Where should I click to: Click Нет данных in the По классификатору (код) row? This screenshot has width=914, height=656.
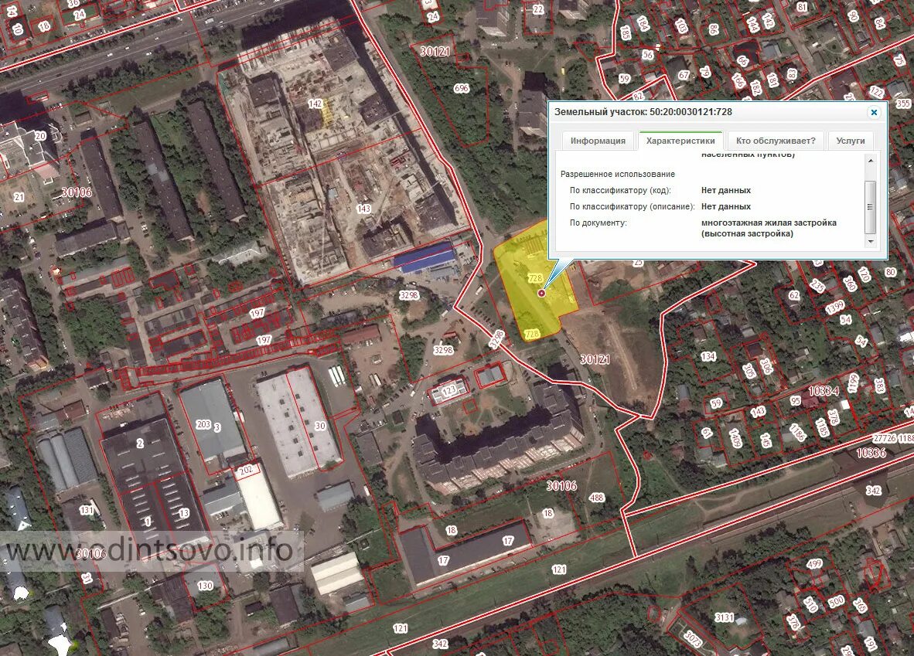pos(726,191)
